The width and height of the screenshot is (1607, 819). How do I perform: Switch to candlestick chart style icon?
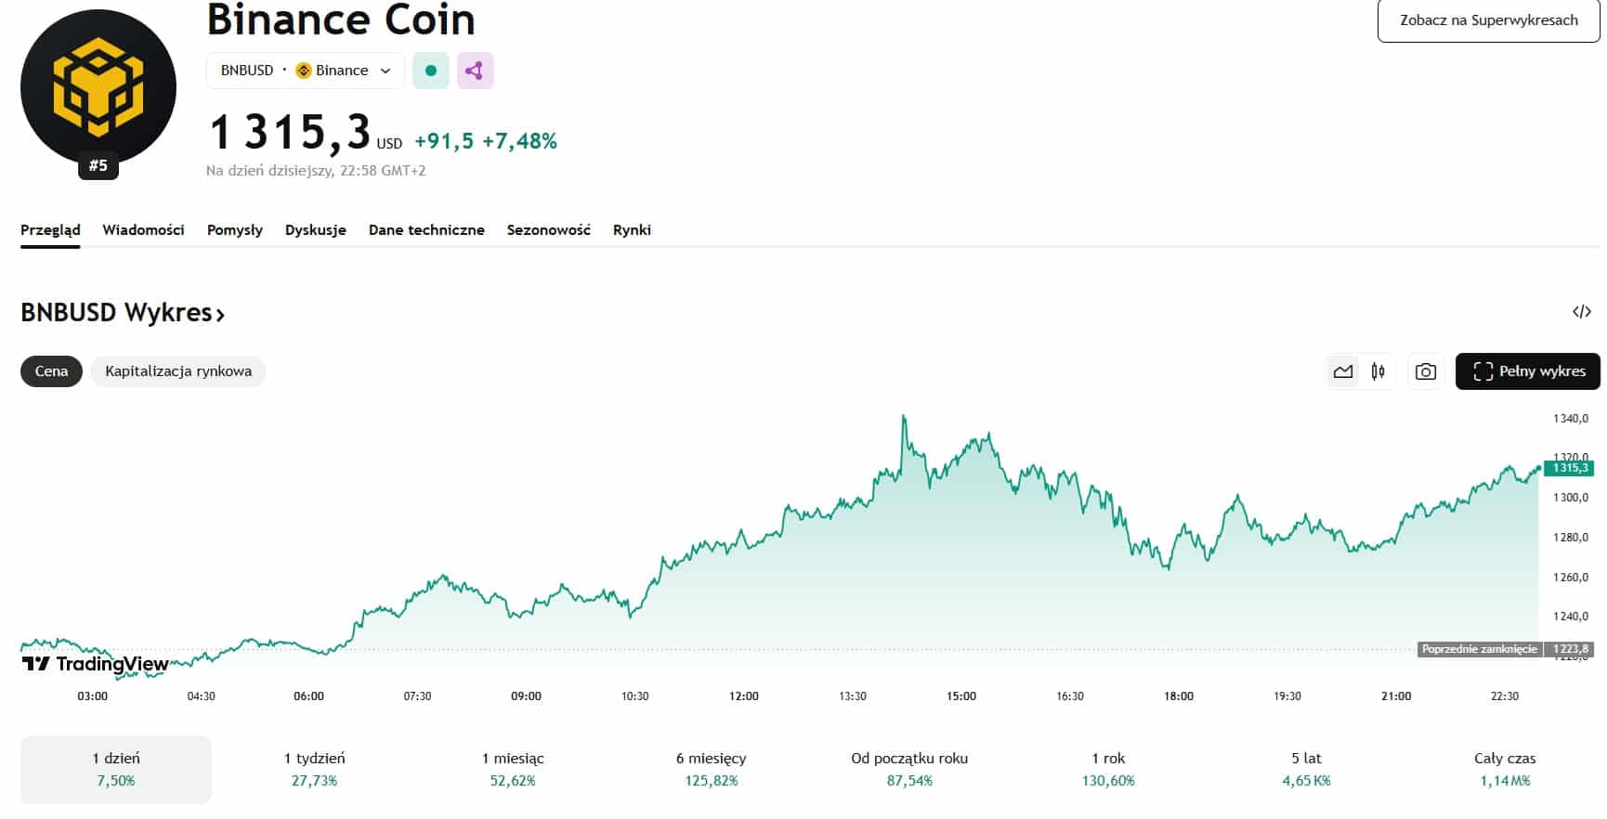click(1378, 371)
